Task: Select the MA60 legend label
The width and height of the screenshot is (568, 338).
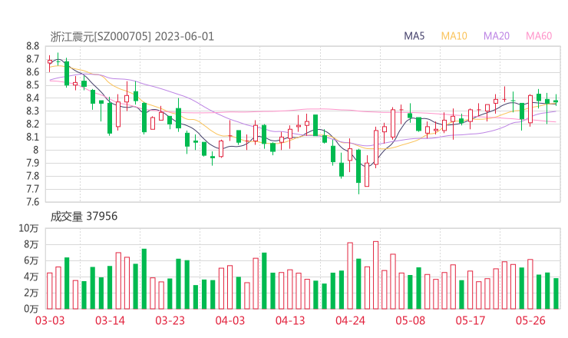Action: 539,36
